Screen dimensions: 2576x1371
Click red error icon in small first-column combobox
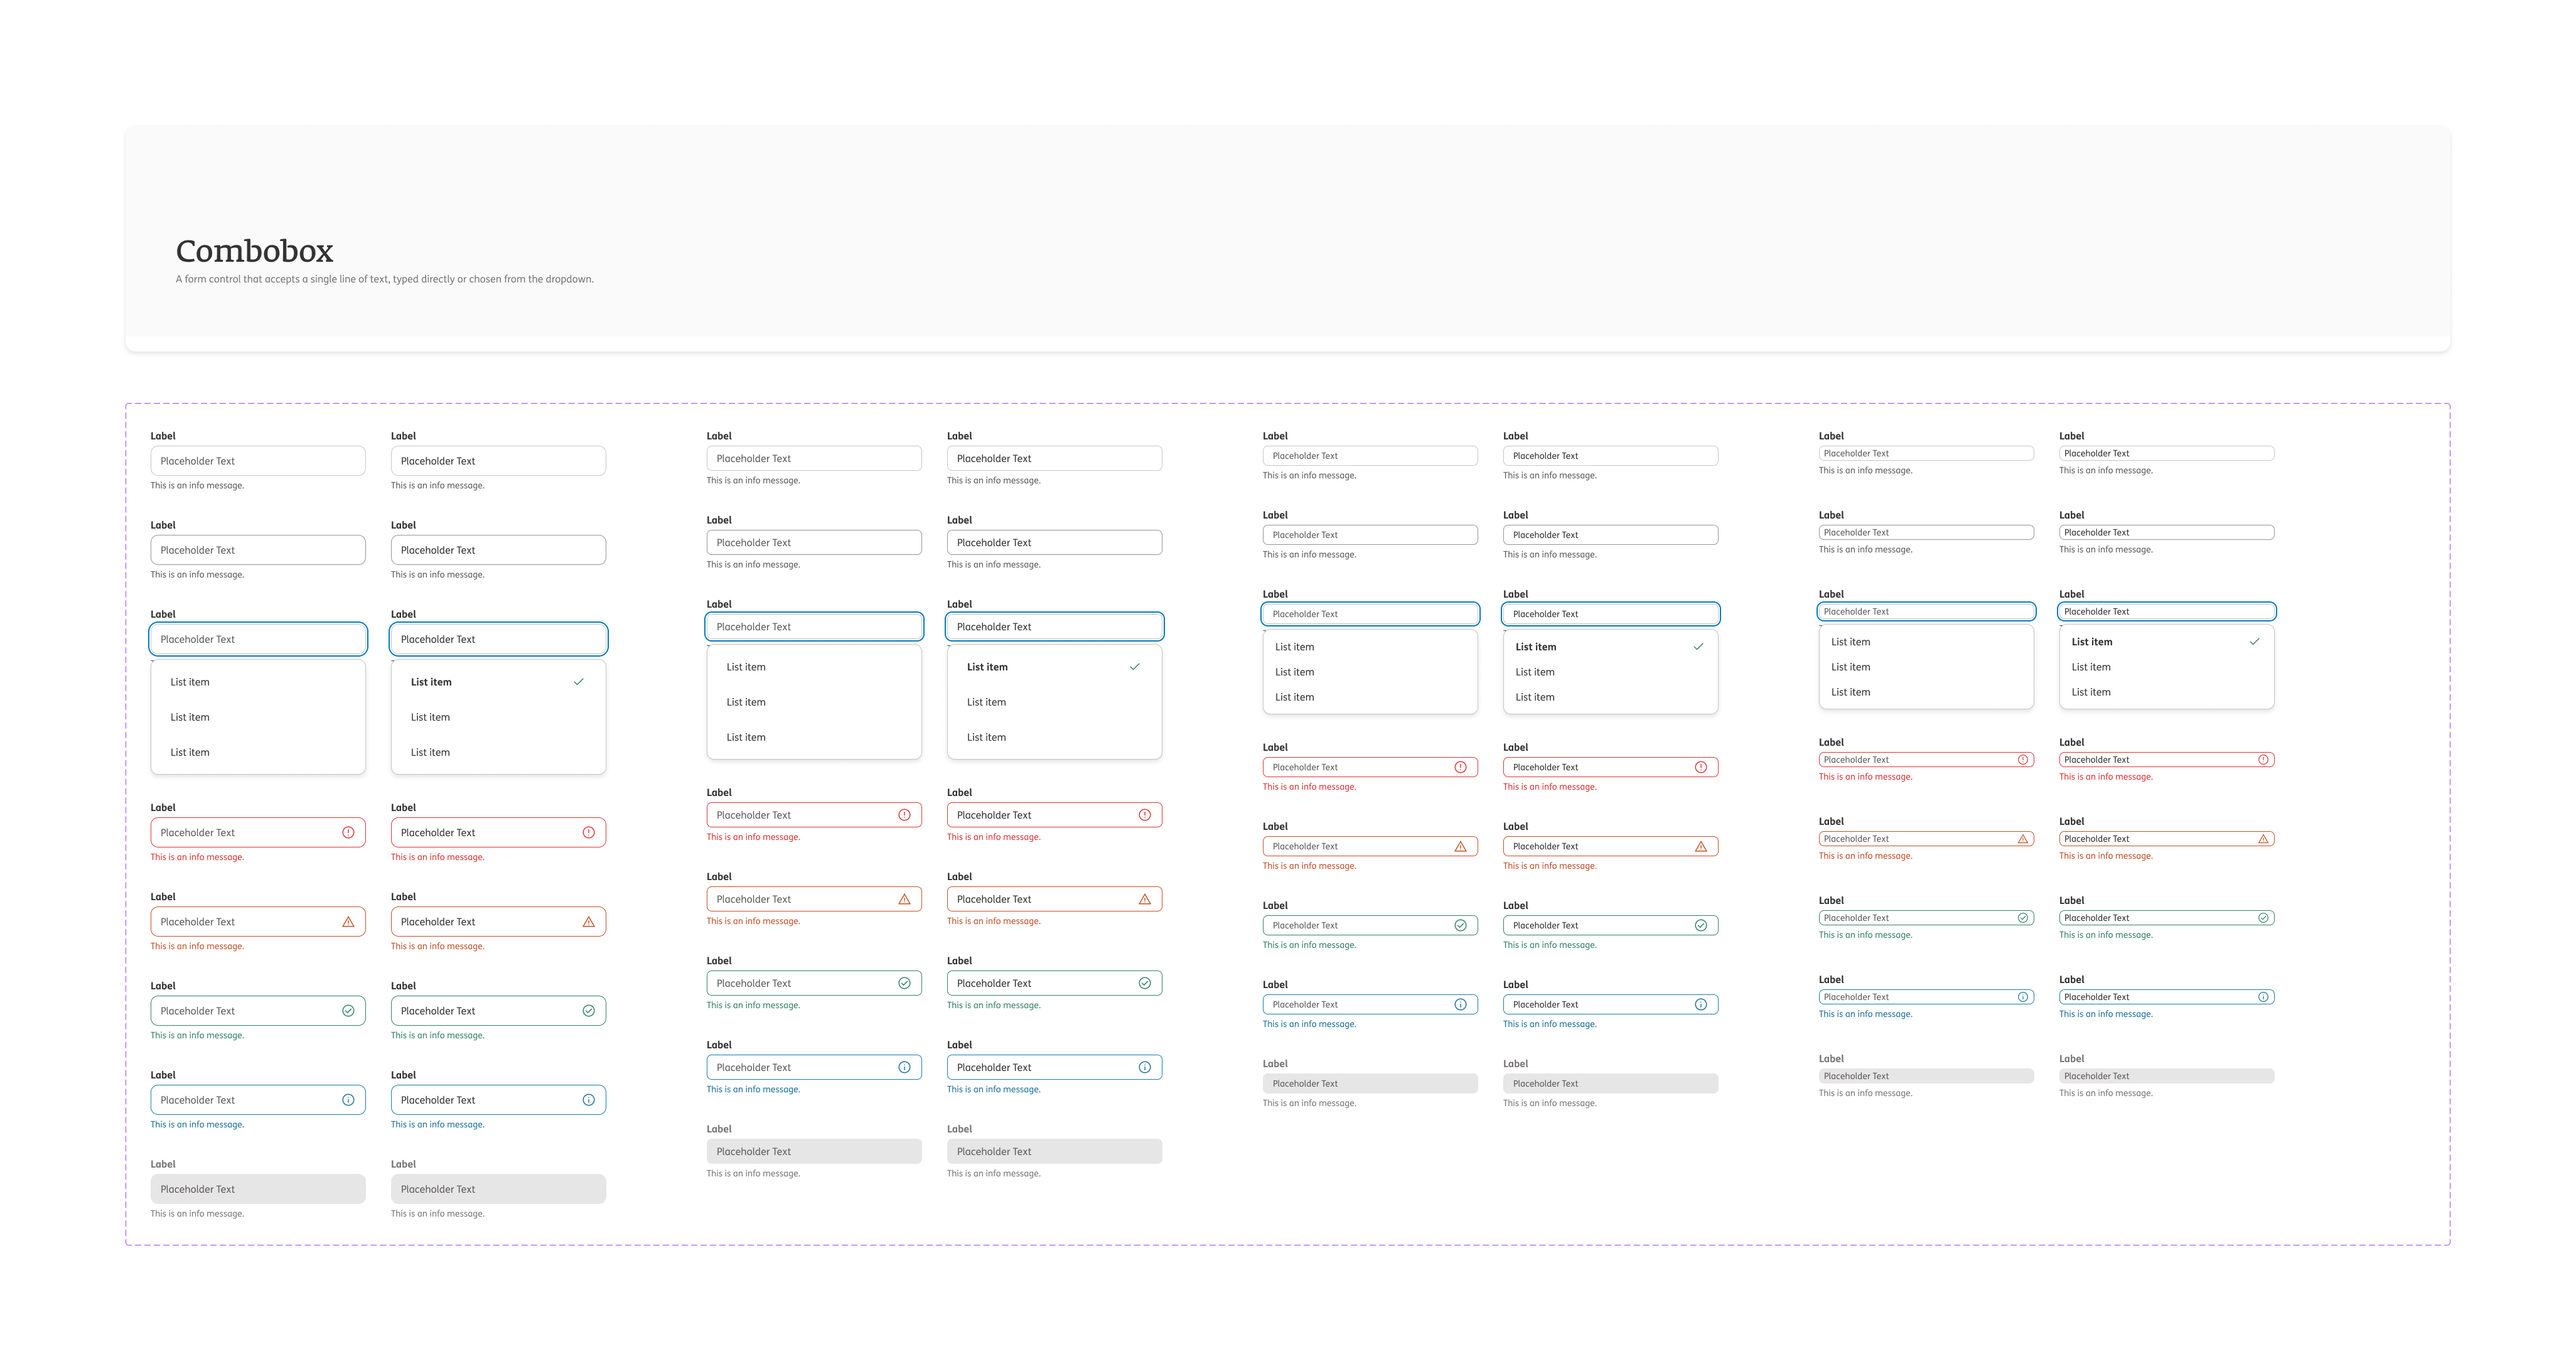click(1460, 767)
